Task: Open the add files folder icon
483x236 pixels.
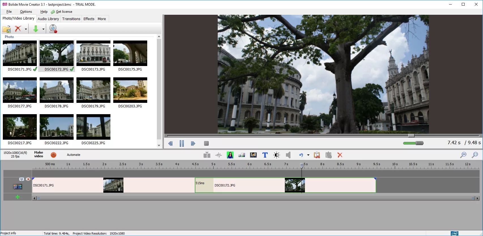Action: 7,29
